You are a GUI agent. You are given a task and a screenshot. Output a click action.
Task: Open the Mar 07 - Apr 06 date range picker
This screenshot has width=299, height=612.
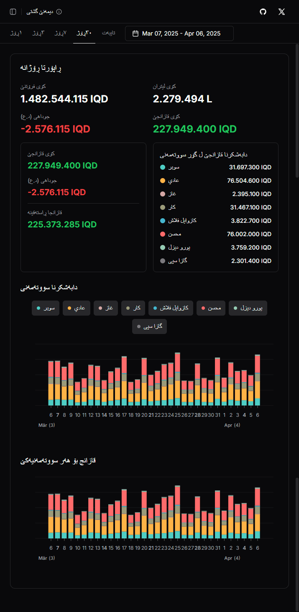pos(179,33)
